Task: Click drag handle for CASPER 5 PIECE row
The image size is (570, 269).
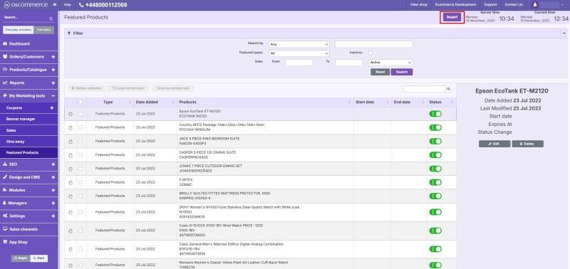Action: 70,155
